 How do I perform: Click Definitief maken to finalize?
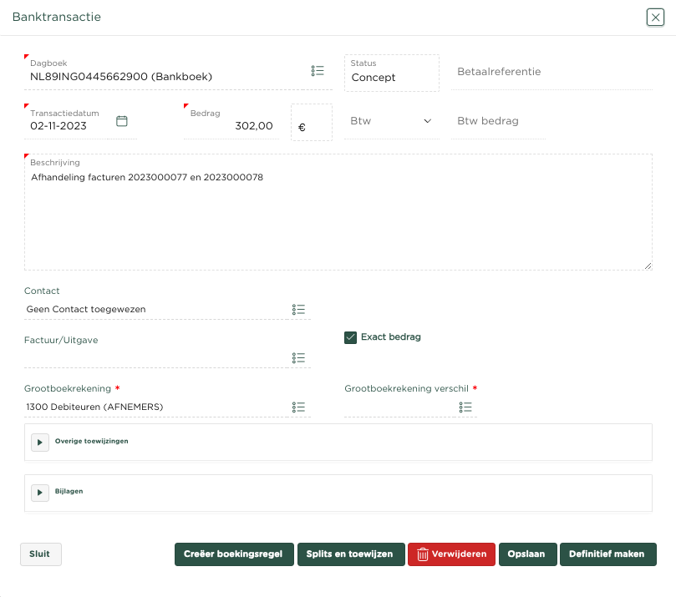click(607, 554)
